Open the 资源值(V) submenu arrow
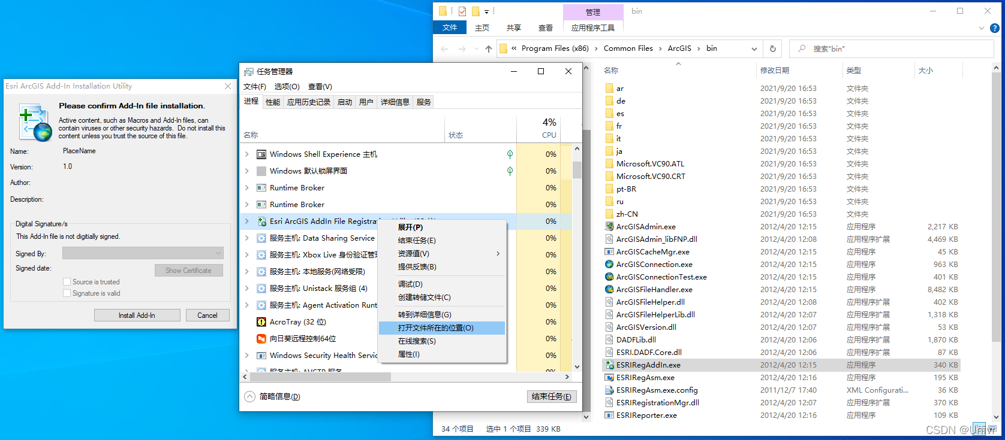 coord(498,253)
